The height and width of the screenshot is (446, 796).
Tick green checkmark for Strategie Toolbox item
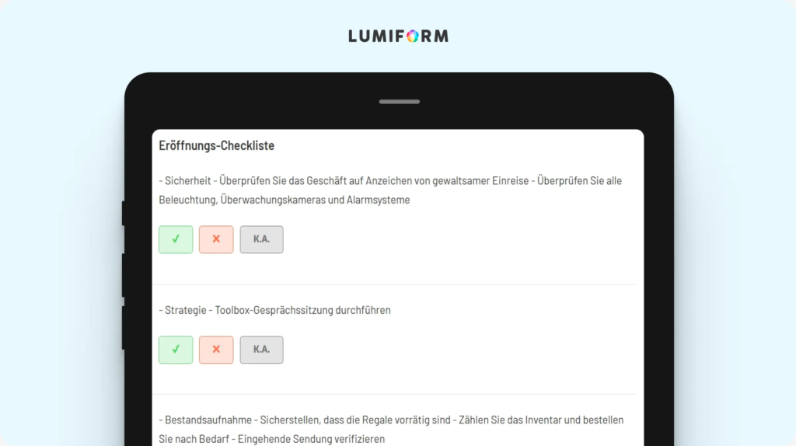176,350
